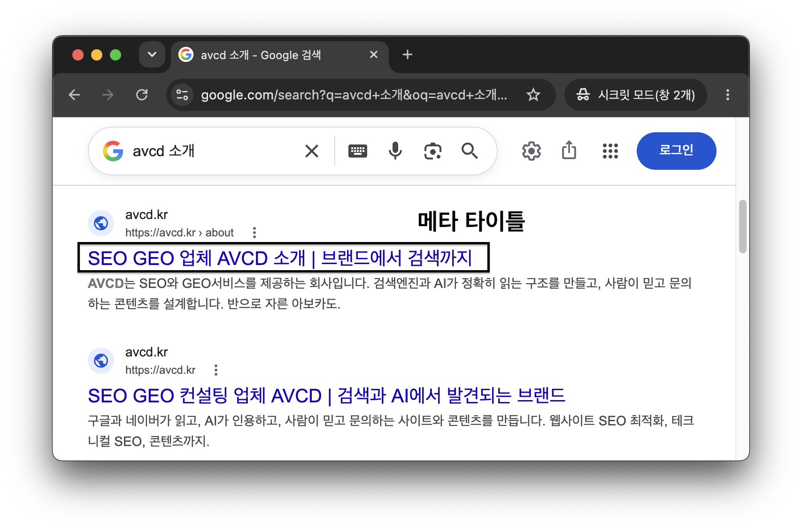Click the macOS green fullscreen button
Image resolution: width=802 pixels, height=530 pixels.
116,55
